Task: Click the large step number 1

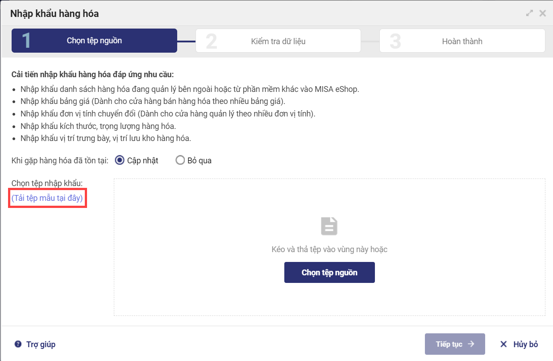Action: coord(26,41)
